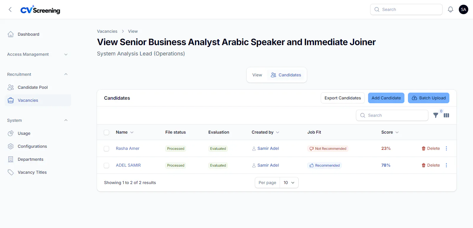Expand the Access Management section
The width and height of the screenshot is (473, 228).
click(38, 54)
